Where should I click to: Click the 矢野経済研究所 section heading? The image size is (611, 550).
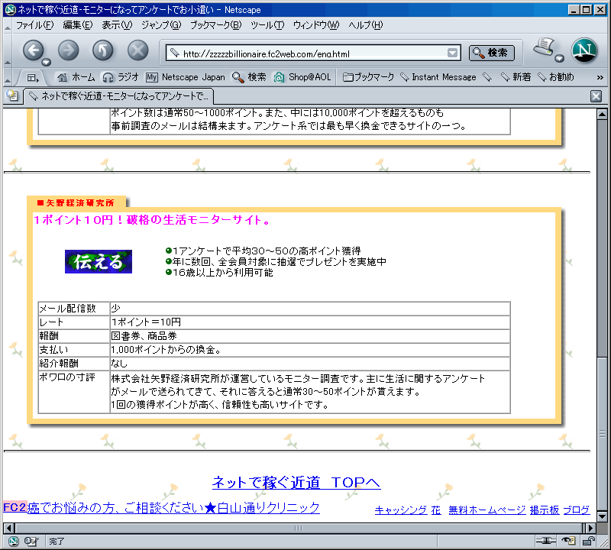tap(76, 202)
